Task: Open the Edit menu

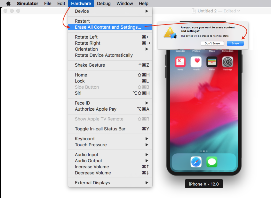Action: 61,4
